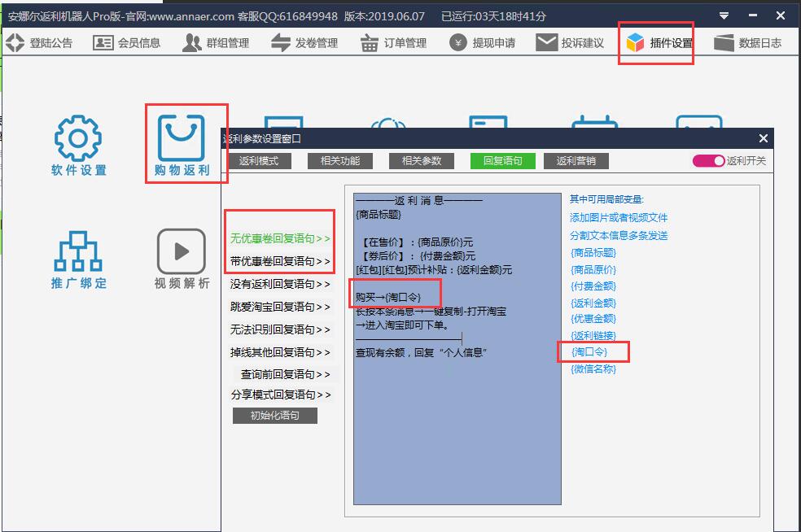
Task: Click the 初始化语句 reset button
Action: click(275, 416)
